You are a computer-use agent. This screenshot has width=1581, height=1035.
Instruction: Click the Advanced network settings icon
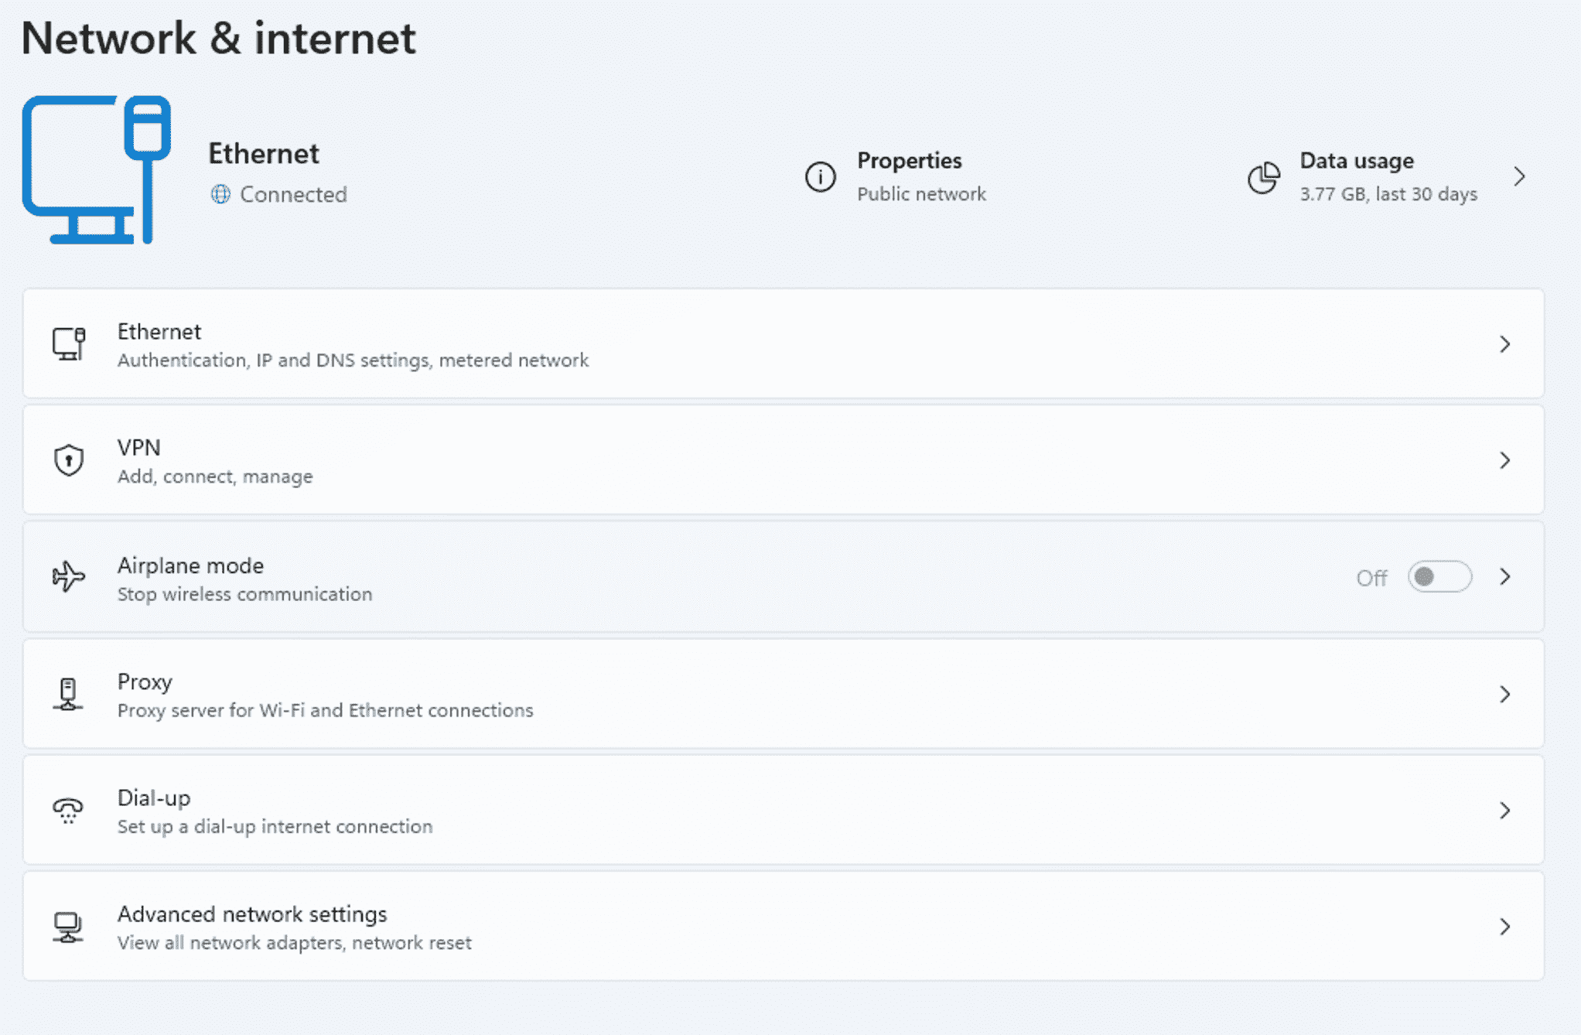(x=68, y=927)
